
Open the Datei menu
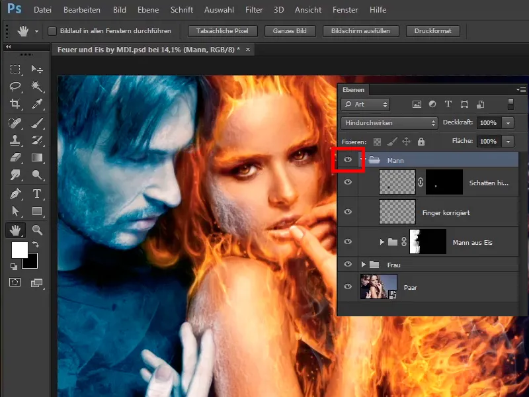tap(42, 10)
